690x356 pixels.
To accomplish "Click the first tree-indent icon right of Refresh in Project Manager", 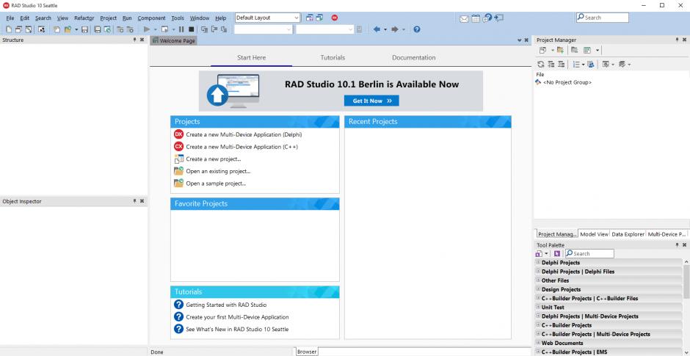I will pos(551,65).
